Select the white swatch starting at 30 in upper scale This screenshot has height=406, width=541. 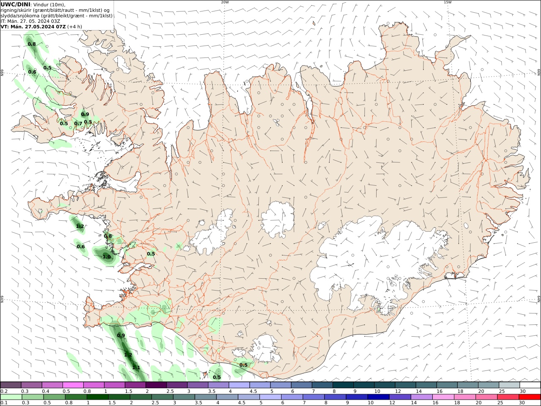pos(530,385)
